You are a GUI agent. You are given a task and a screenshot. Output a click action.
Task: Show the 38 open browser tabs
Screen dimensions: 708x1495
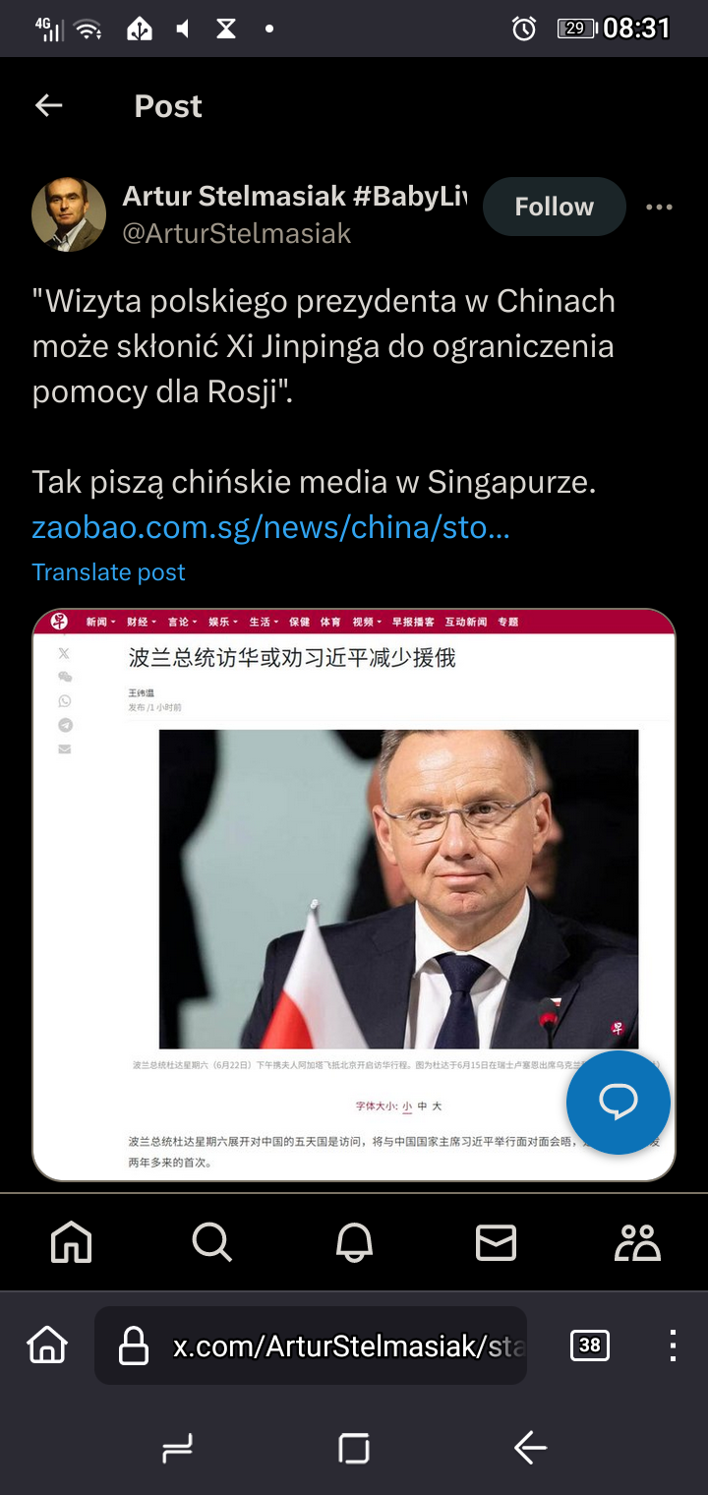pos(590,1345)
